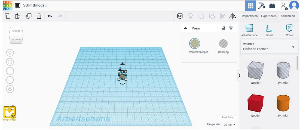Undo the last action with arrow icon

(x=50, y=16)
